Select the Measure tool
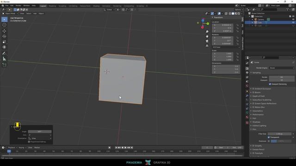 coord(4,59)
